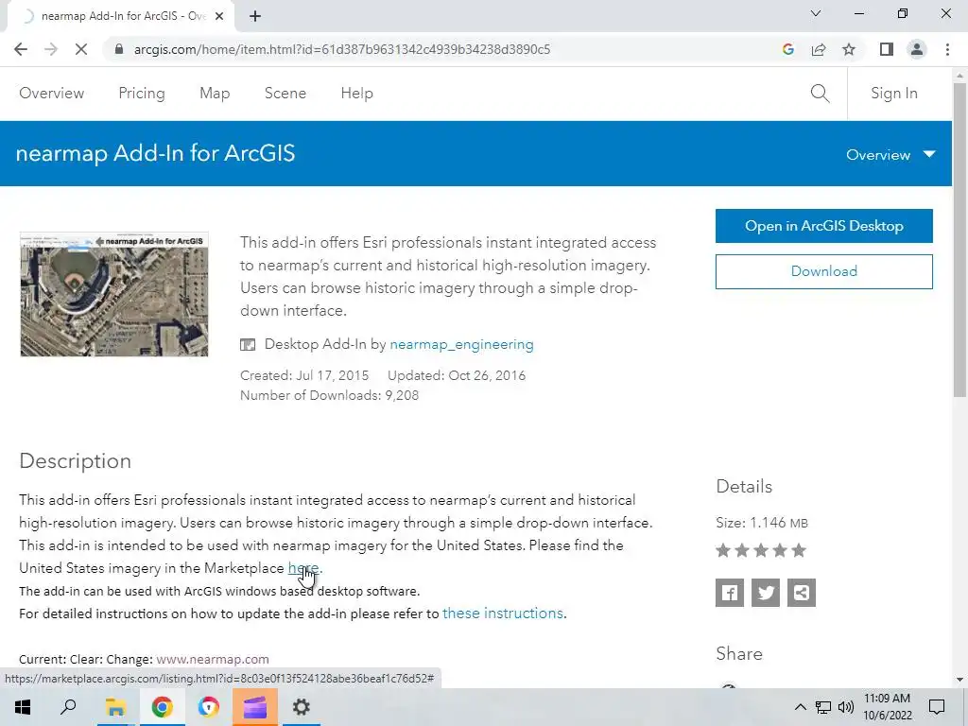The height and width of the screenshot is (726, 968).
Task: Click the round Chrome-style taskbar icon
Action: 209,707
